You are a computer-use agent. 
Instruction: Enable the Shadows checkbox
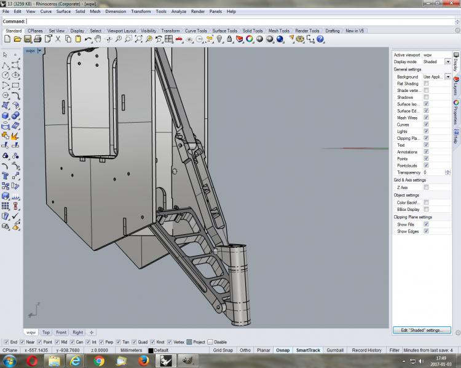click(x=427, y=97)
